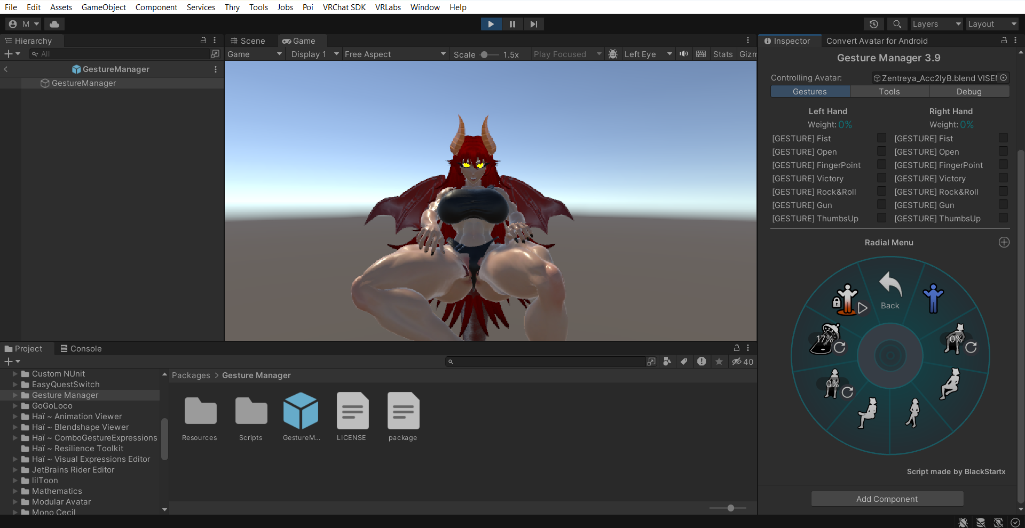1025x528 pixels.
Task: Open the GameObject menu
Action: [x=104, y=7]
